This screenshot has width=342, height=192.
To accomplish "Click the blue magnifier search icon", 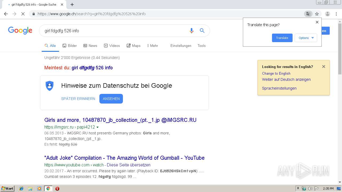I will [x=202, y=31].
